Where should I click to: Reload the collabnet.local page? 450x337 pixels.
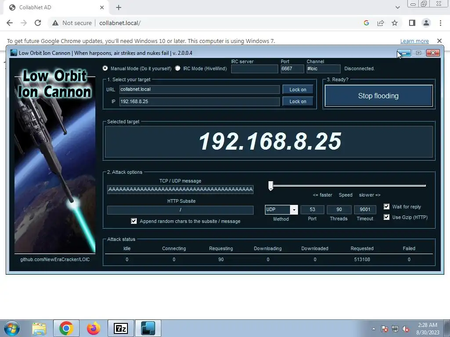pyautogui.click(x=38, y=23)
